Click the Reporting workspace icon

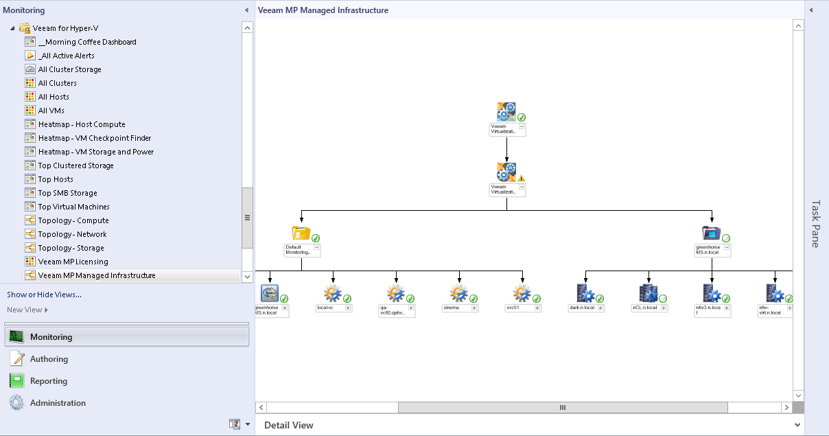click(x=16, y=380)
